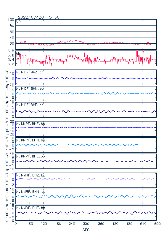
Task: Click the N.HIDF.BHN.bp trace label
Action: [30, 89]
